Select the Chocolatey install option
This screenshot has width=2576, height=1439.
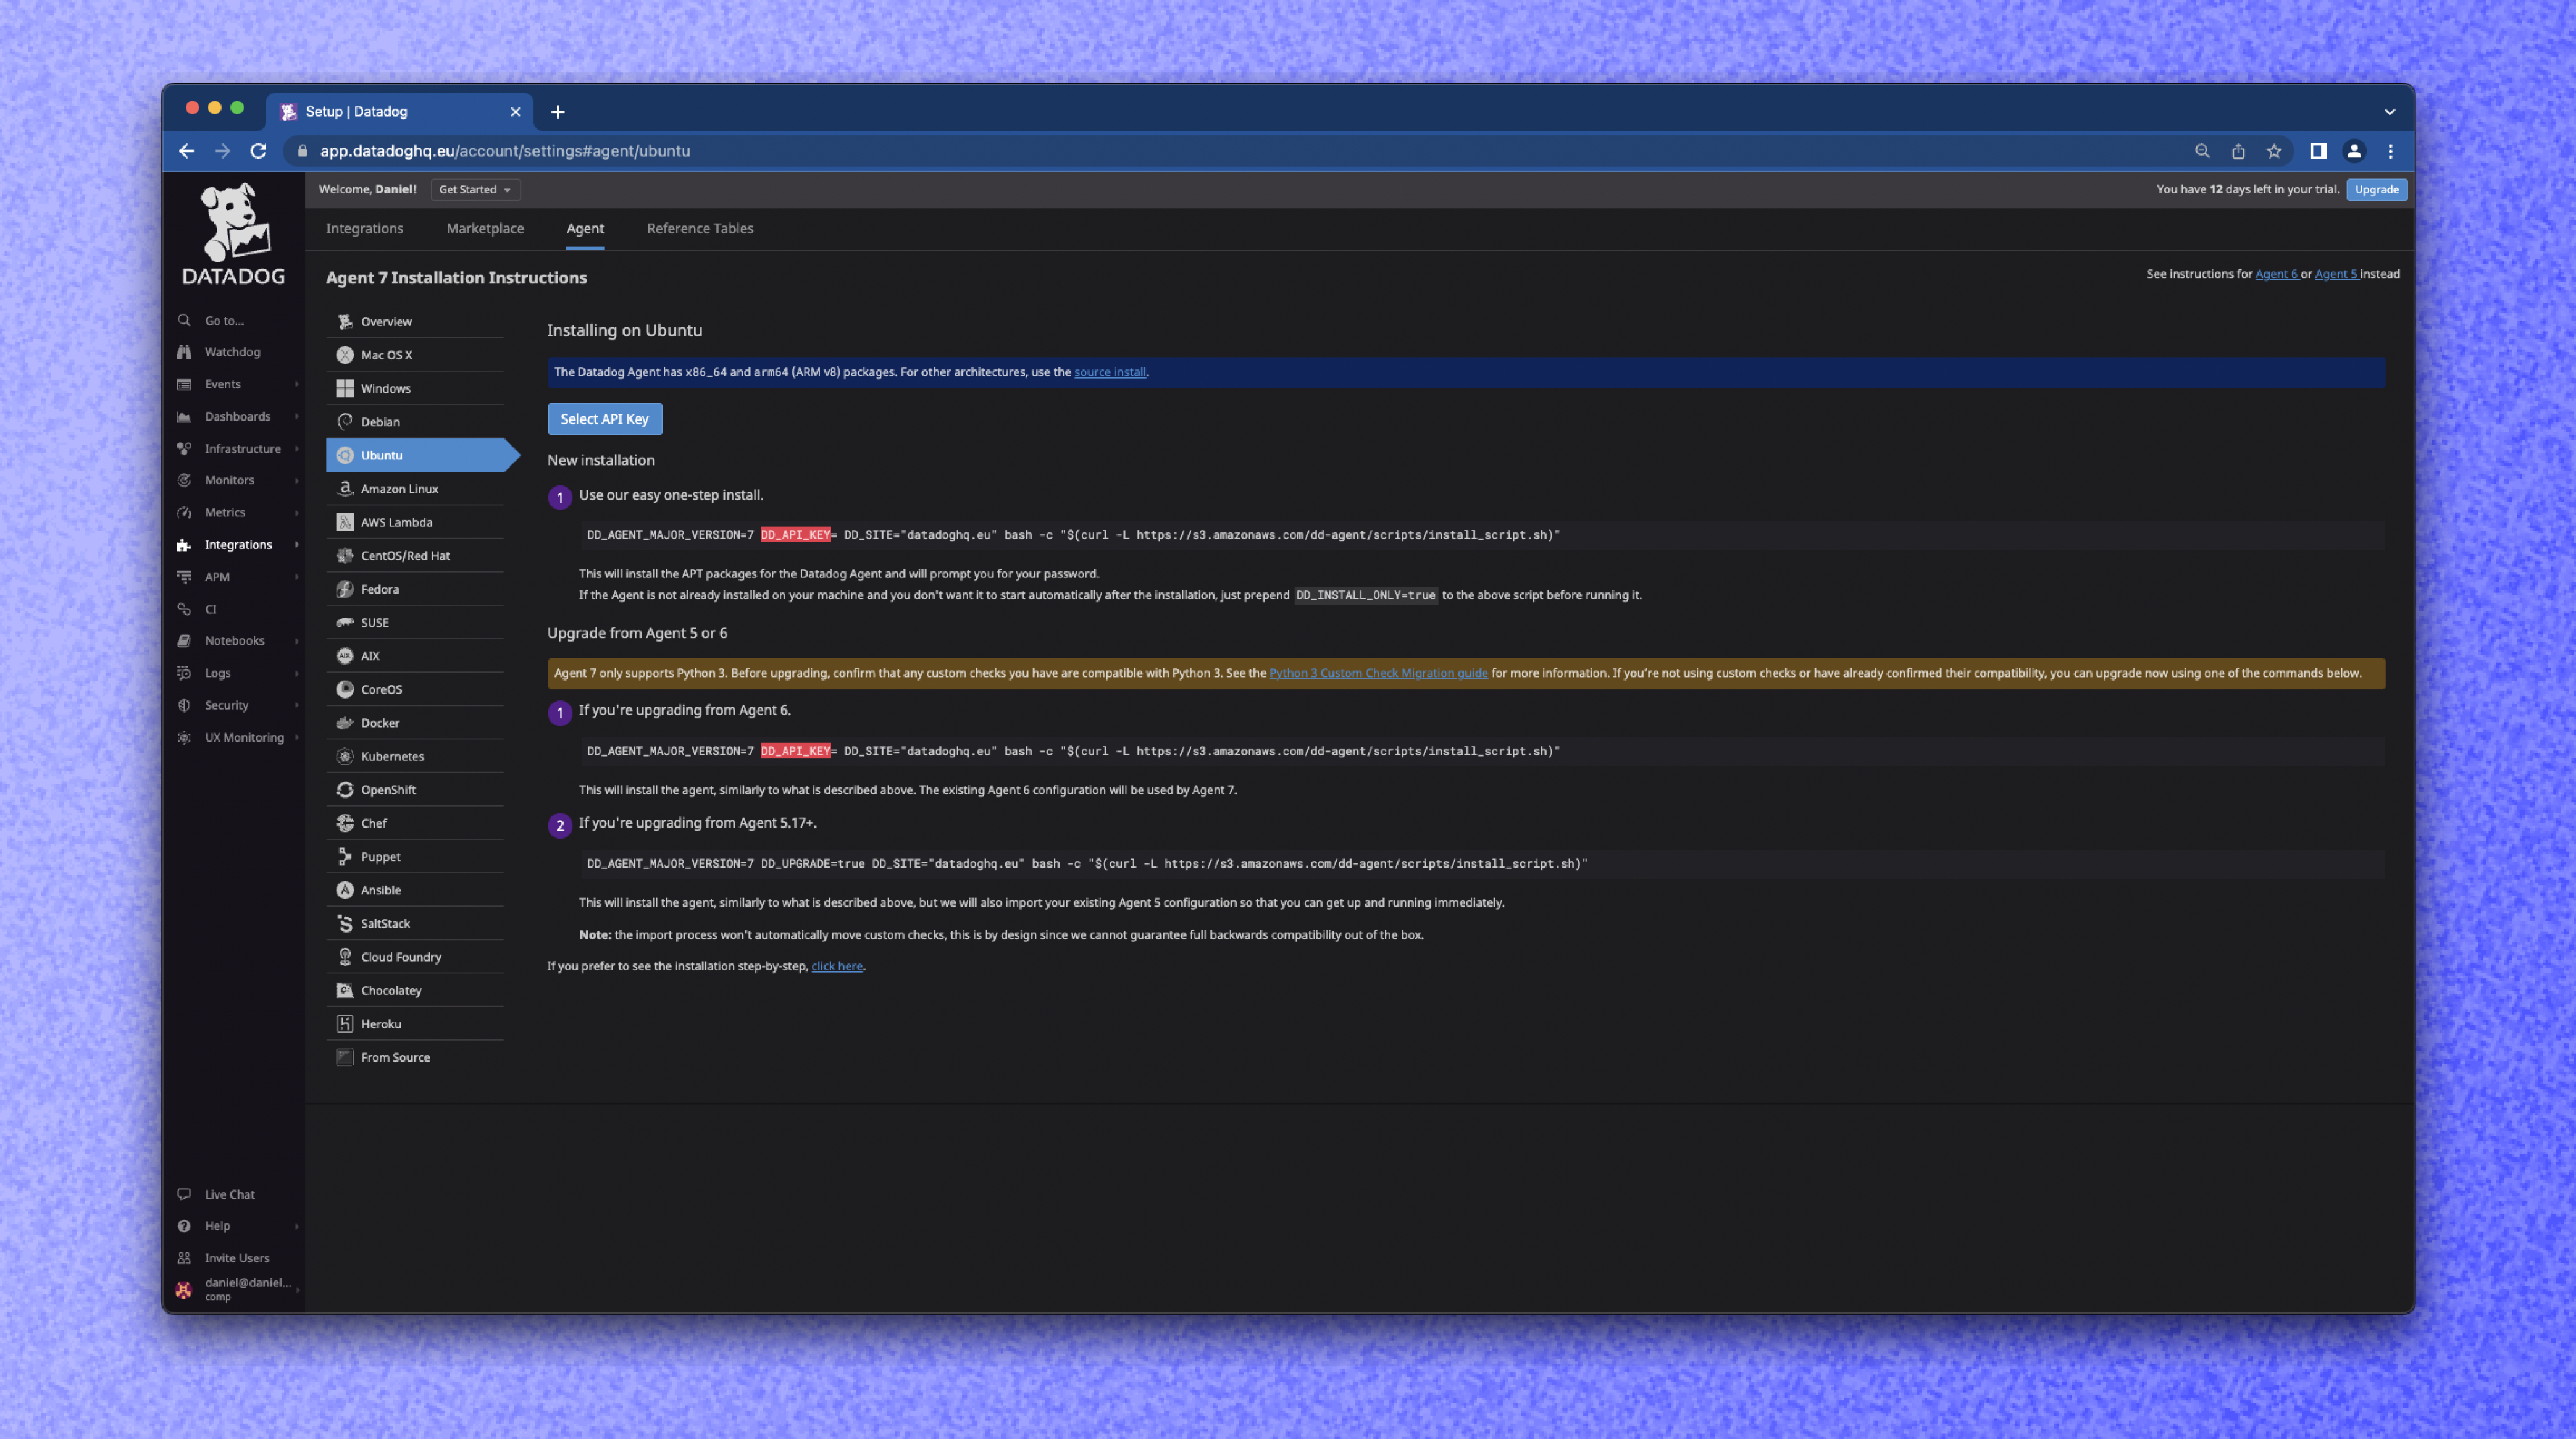point(391,989)
